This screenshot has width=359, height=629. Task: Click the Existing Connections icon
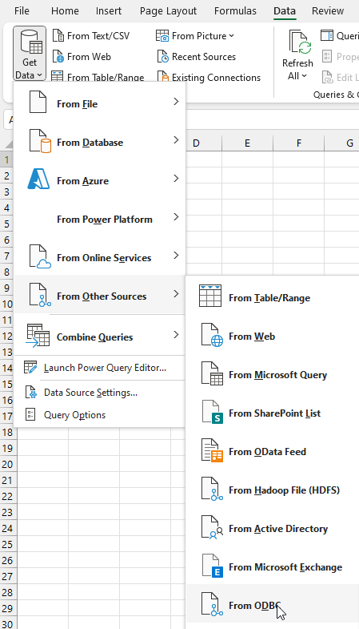pos(162,77)
